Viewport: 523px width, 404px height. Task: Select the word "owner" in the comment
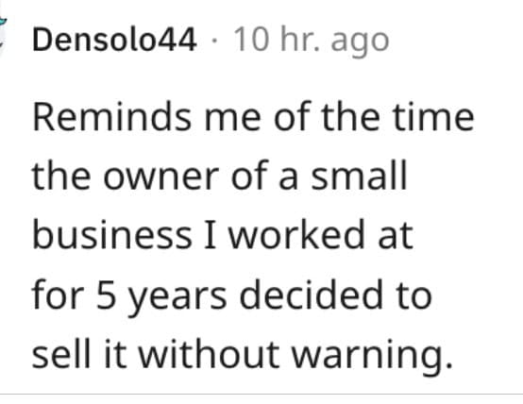click(160, 177)
